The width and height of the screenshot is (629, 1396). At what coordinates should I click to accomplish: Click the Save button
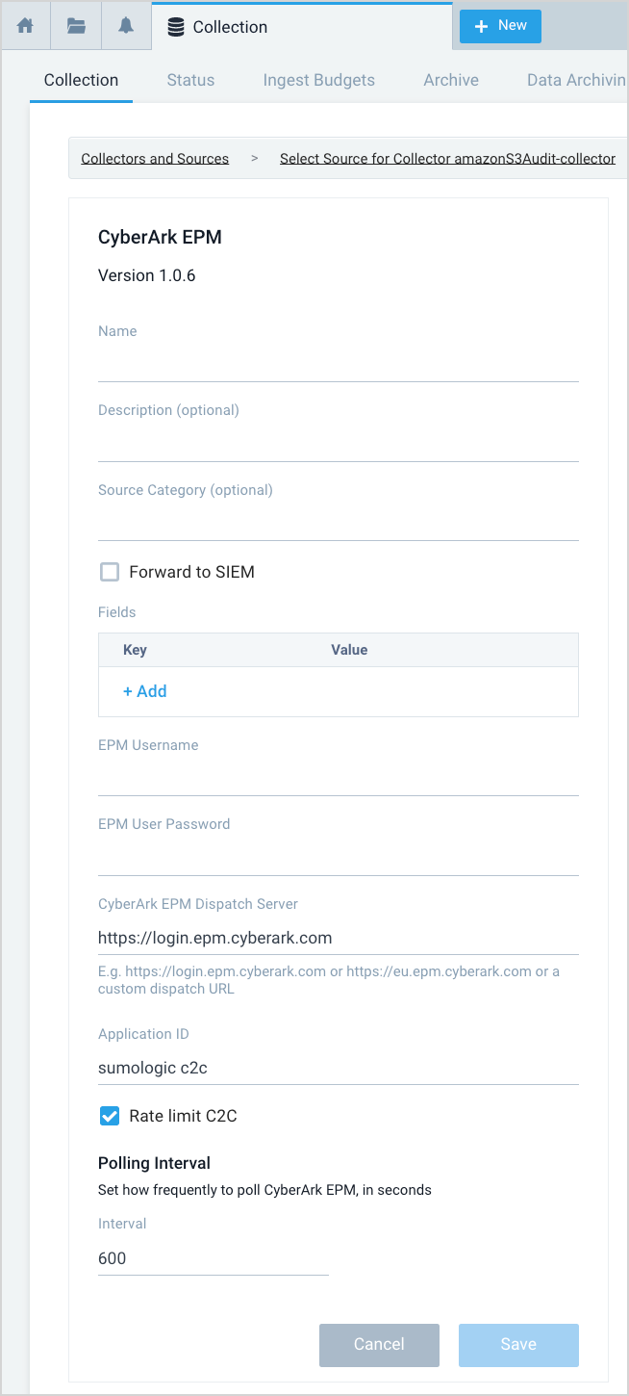tap(517, 1345)
